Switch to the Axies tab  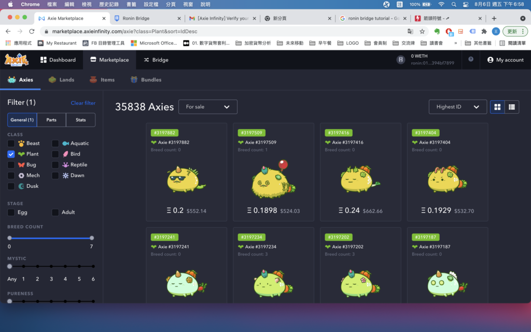20,79
